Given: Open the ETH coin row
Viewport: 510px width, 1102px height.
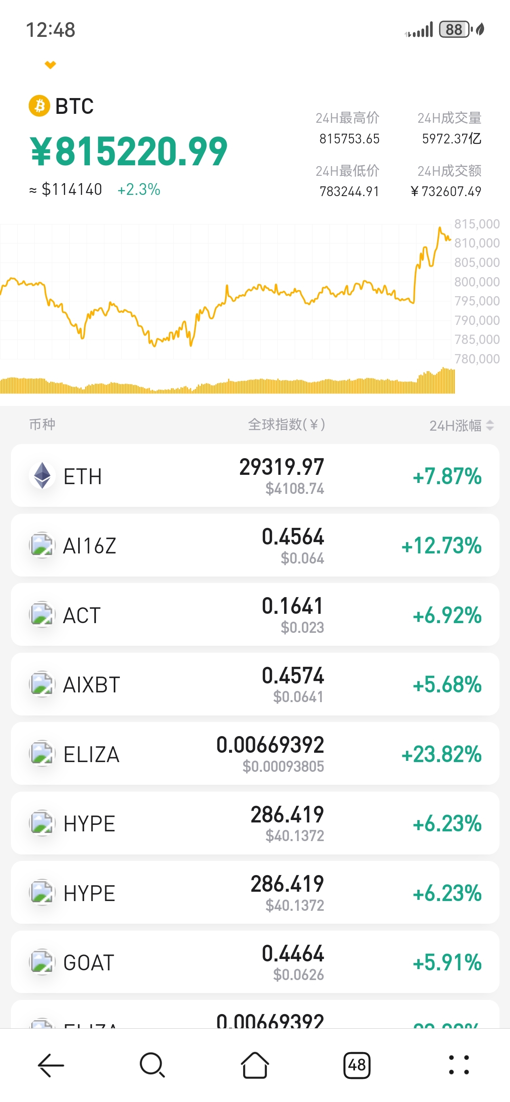Looking at the screenshot, I should 255,476.
